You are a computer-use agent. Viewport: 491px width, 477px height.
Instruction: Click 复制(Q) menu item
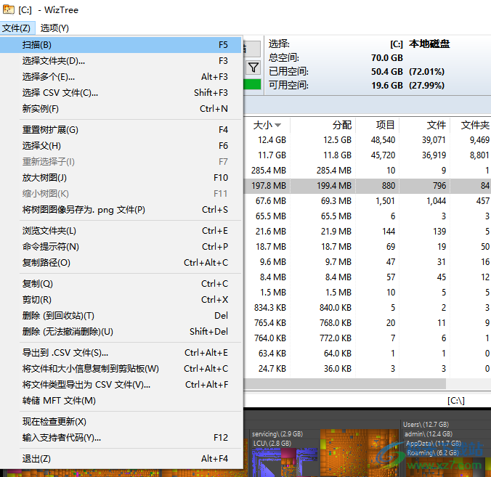(121, 284)
